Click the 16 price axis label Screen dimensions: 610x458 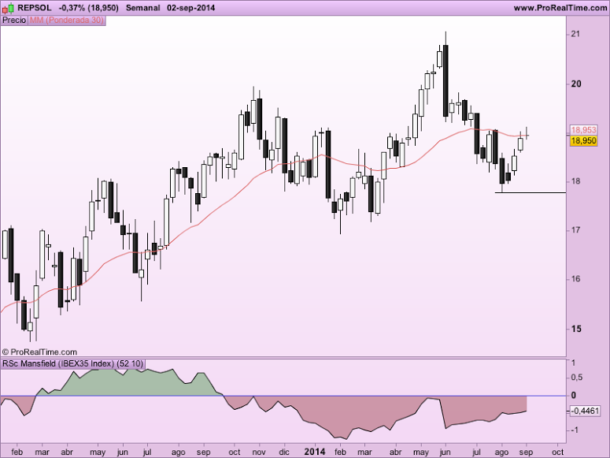[x=575, y=279]
